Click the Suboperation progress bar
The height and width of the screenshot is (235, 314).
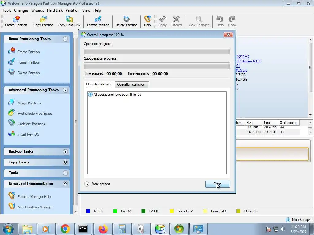point(157,66)
